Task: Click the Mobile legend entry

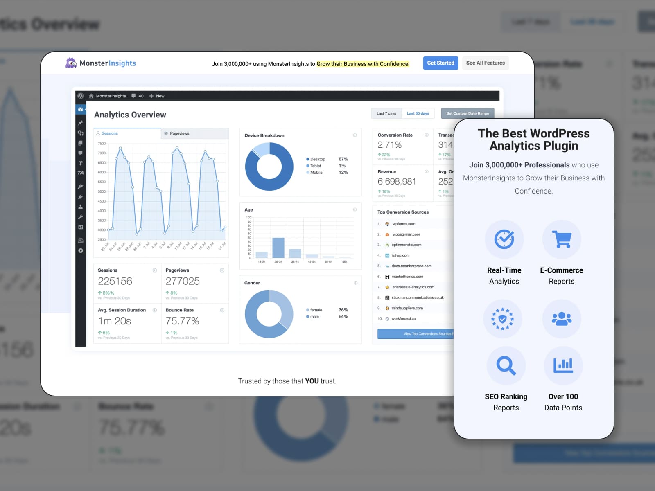Action: click(x=314, y=173)
